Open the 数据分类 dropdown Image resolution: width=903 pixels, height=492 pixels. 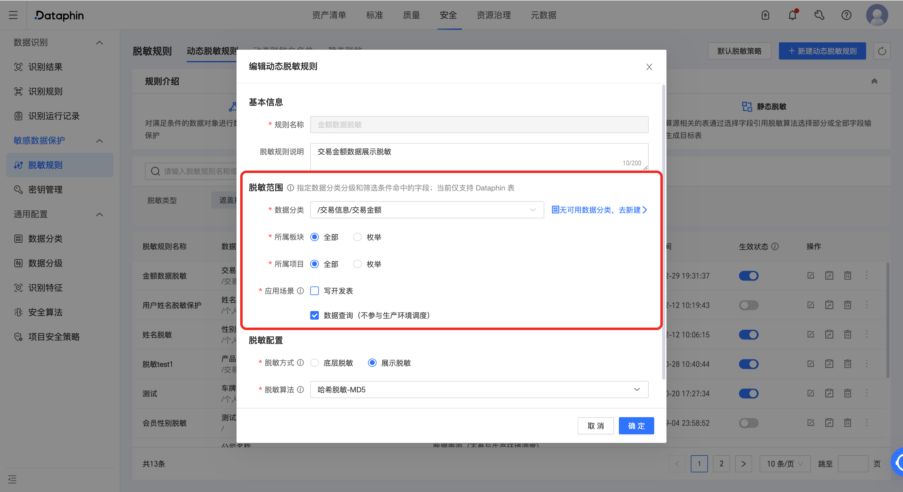click(x=427, y=210)
